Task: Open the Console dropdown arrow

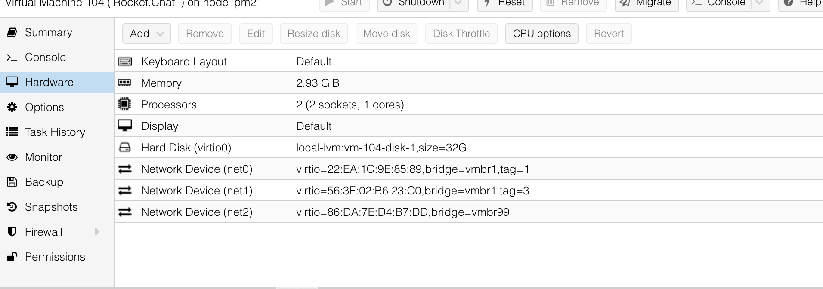Action: [x=758, y=3]
